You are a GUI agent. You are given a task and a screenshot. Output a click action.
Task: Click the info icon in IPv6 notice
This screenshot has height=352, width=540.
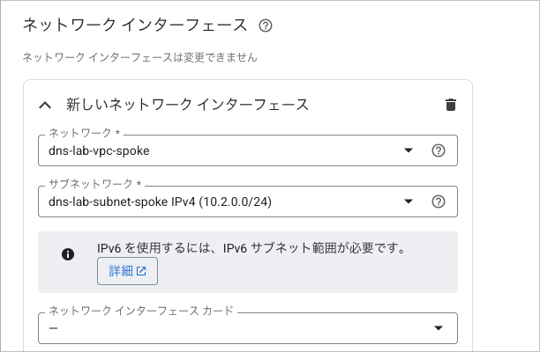(67, 254)
